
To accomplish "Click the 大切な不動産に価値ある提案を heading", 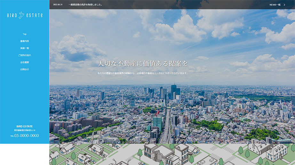I will (143, 63).
